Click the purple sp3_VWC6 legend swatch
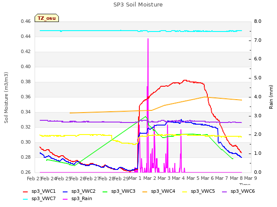 coord(225,191)
